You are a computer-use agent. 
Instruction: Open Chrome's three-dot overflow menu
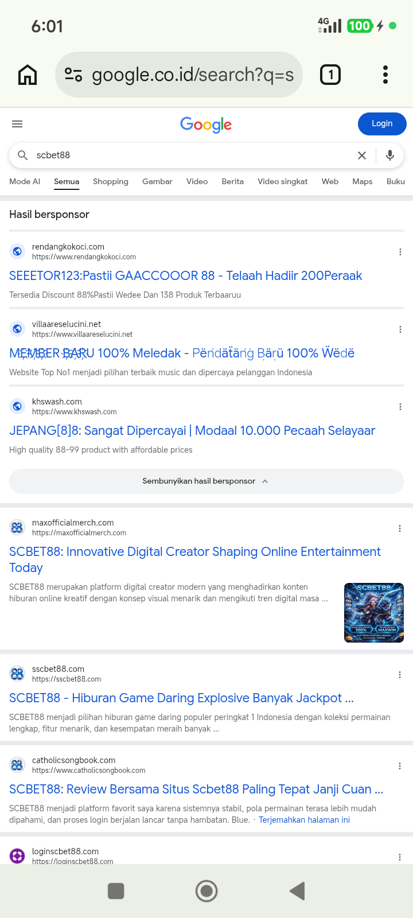pyautogui.click(x=385, y=75)
